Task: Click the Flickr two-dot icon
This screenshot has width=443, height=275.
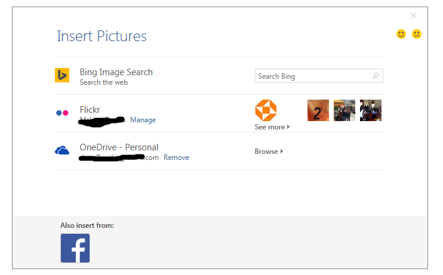Action: point(62,113)
